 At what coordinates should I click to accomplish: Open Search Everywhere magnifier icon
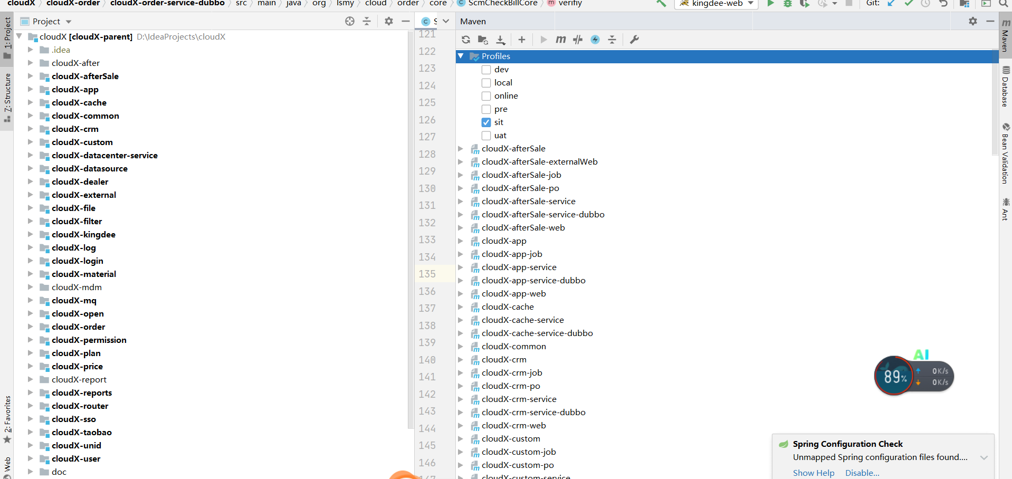[x=1004, y=3]
